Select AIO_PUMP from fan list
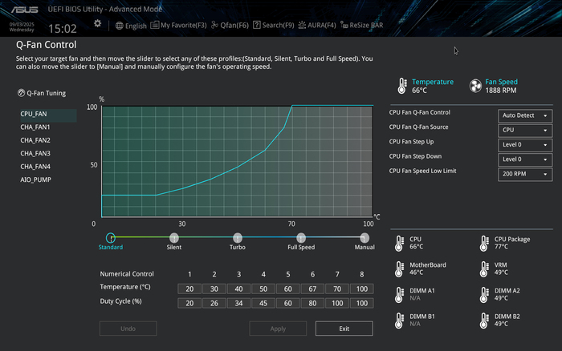Screen dimensions: 562x351 pos(35,180)
